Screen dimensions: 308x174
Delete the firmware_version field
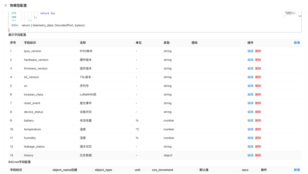coord(258,69)
